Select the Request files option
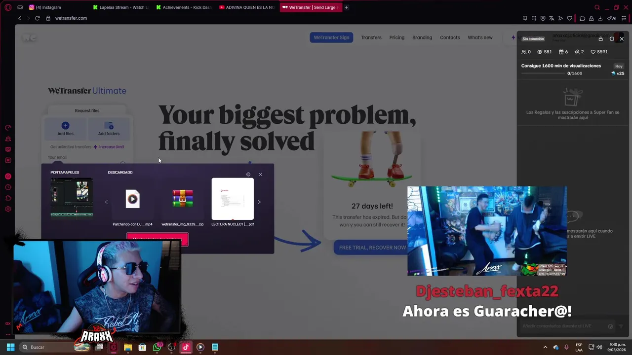 tap(87, 111)
